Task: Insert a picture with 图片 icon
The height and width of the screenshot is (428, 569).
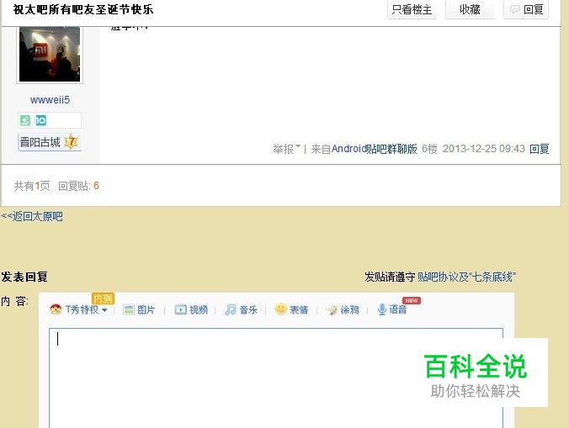Action: coord(129,309)
